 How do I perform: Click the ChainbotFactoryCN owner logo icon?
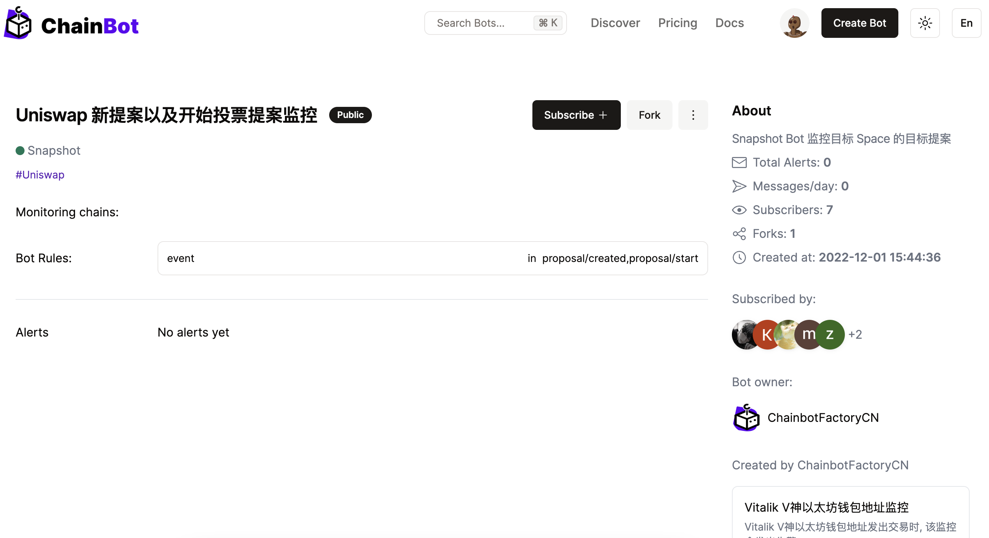[746, 417]
